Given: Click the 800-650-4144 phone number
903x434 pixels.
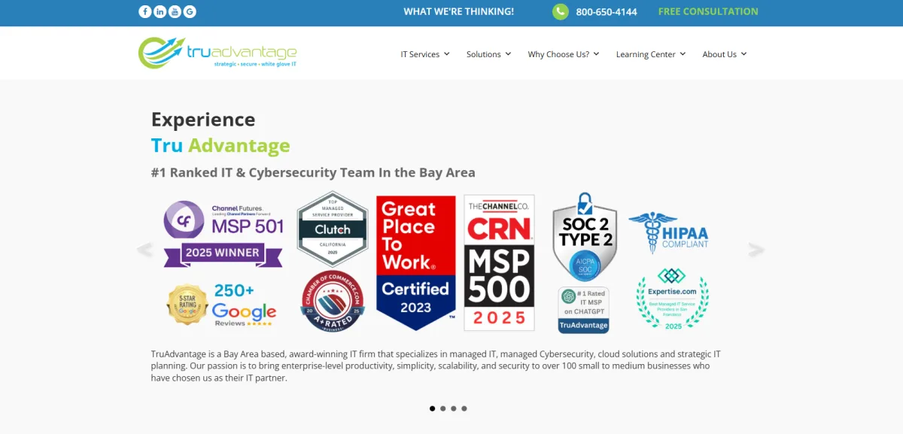Looking at the screenshot, I should tap(607, 12).
